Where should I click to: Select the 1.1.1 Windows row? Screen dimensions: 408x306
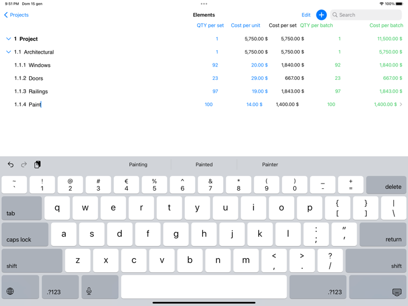point(204,65)
